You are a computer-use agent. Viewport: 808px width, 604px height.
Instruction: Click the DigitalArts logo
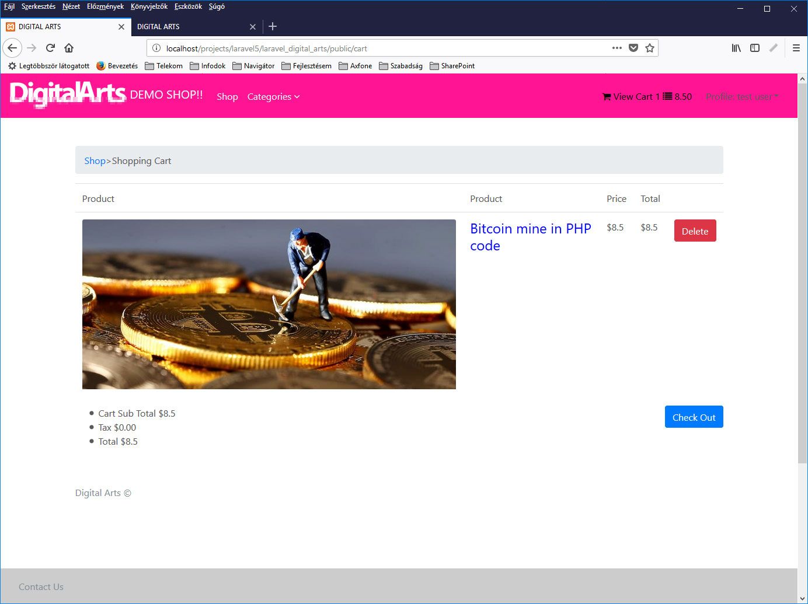68,95
